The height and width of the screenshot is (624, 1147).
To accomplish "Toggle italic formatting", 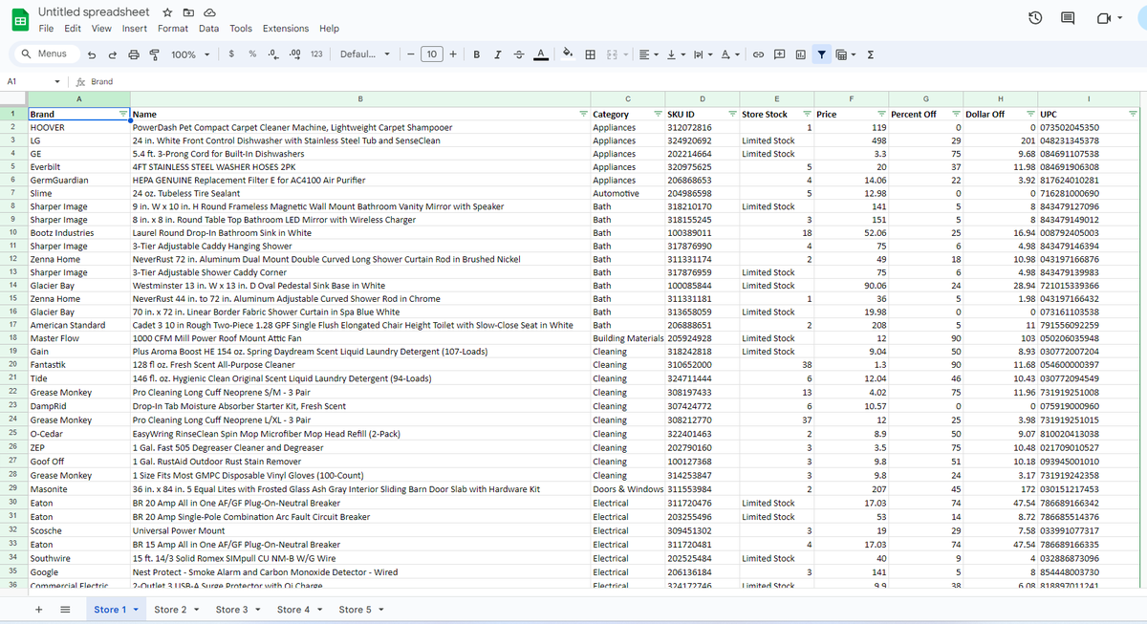I will point(498,54).
